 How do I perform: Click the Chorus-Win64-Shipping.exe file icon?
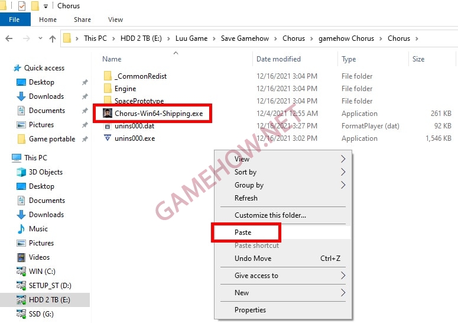pyautogui.click(x=108, y=113)
